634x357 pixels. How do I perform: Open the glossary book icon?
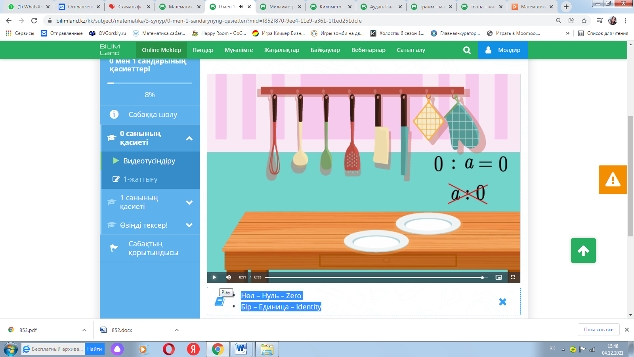(220, 302)
